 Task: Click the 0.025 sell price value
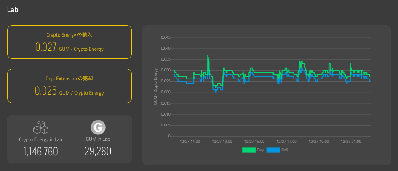(x=45, y=91)
